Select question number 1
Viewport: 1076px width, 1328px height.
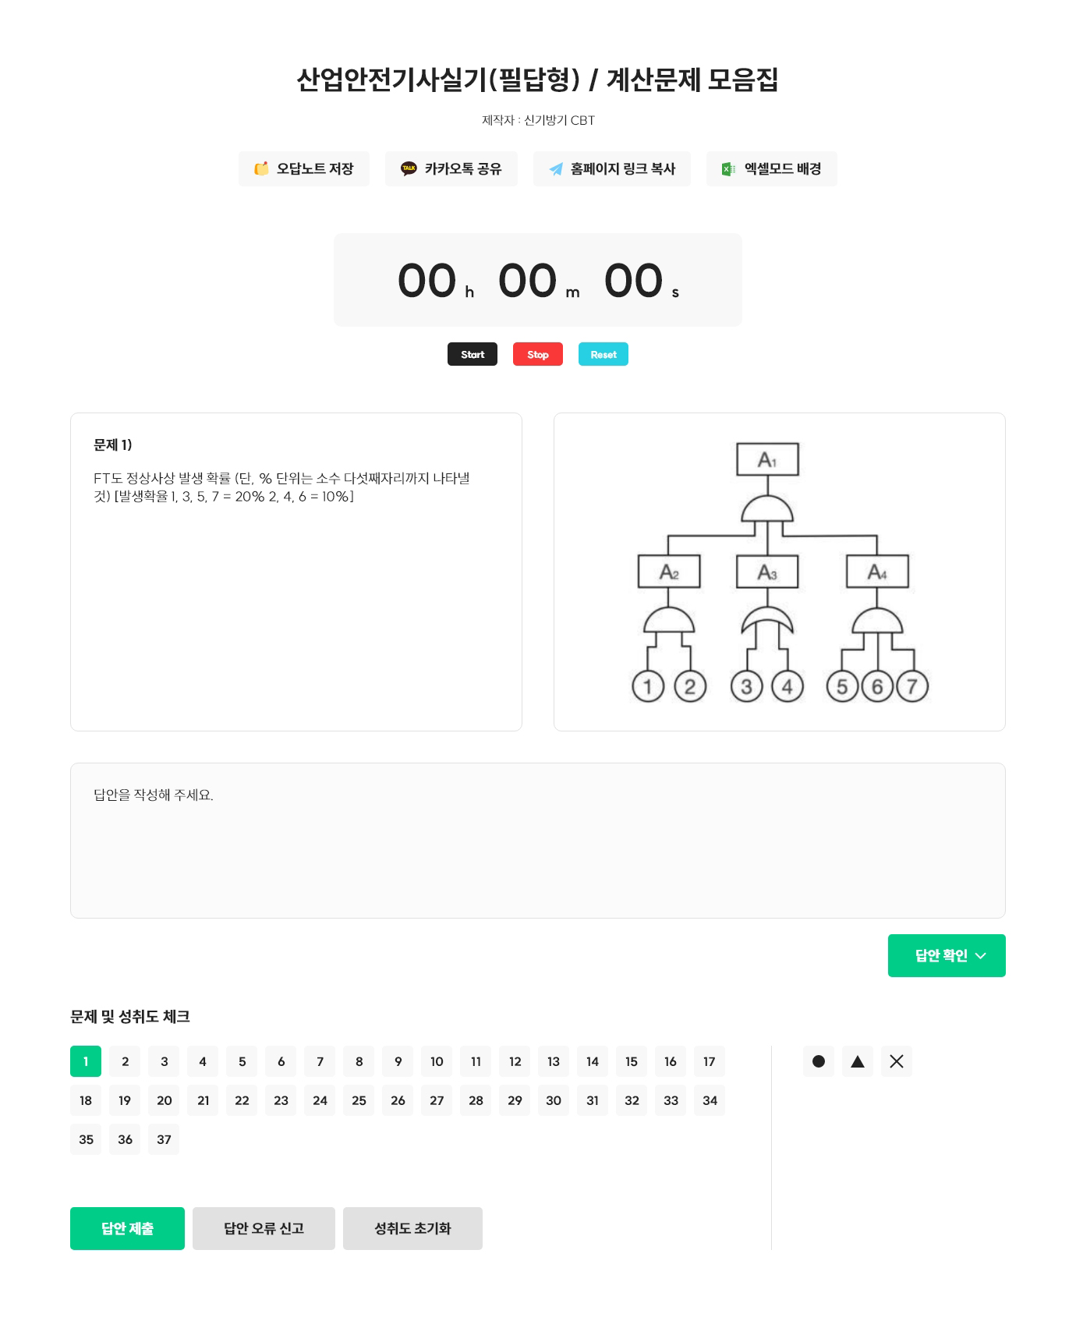(86, 1061)
